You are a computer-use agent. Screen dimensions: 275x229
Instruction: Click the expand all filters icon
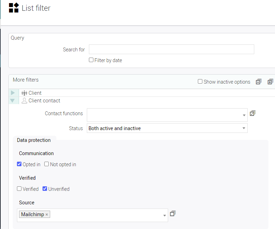(x=270, y=82)
